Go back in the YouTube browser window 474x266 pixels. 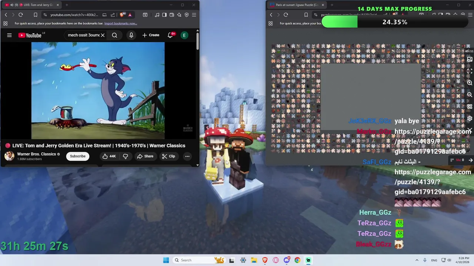6,15
